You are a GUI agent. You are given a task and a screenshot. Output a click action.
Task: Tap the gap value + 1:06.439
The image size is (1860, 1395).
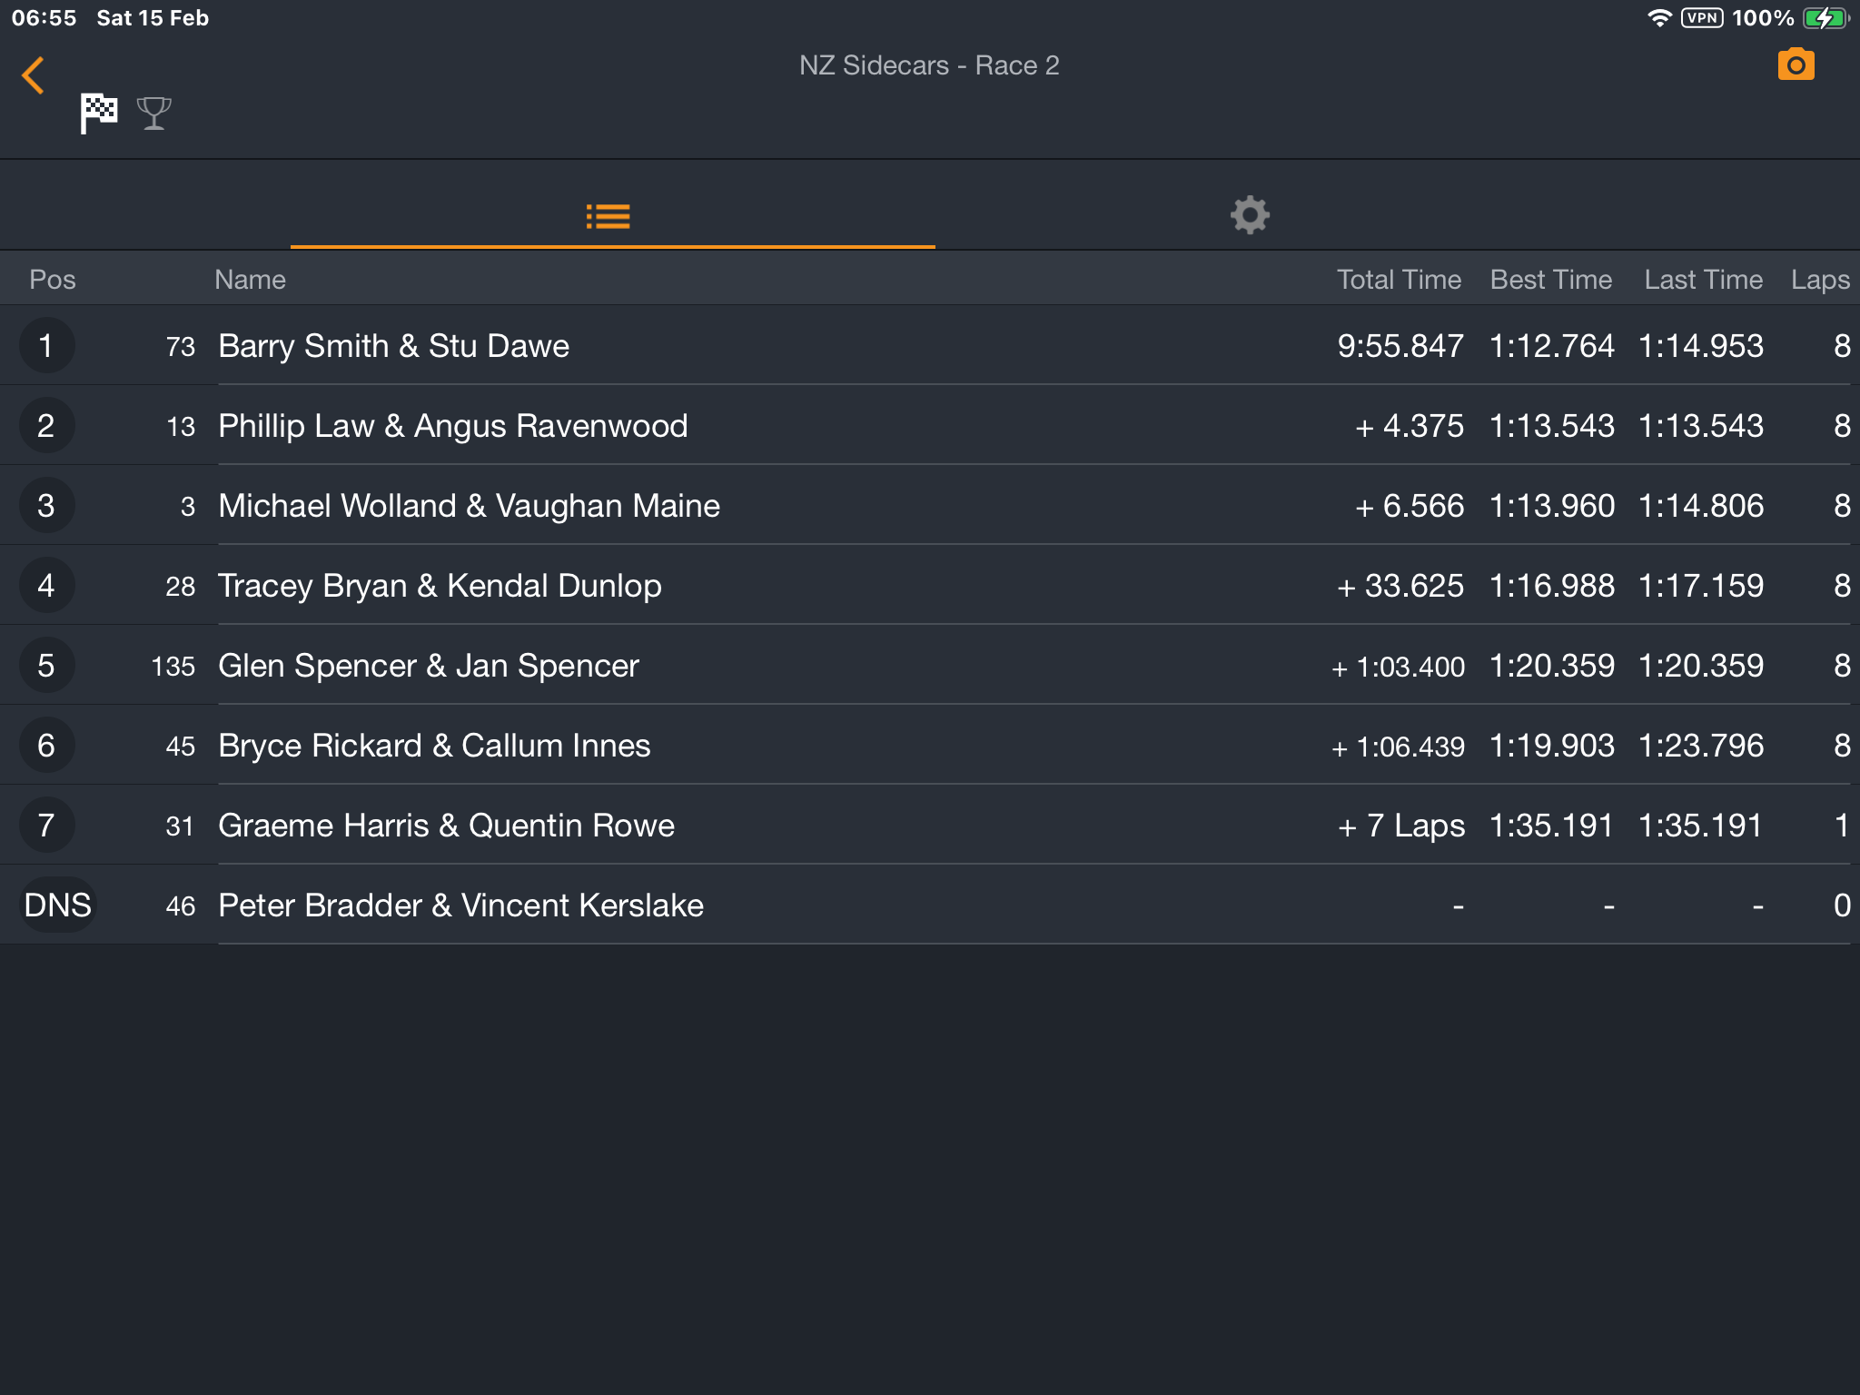point(1398,747)
